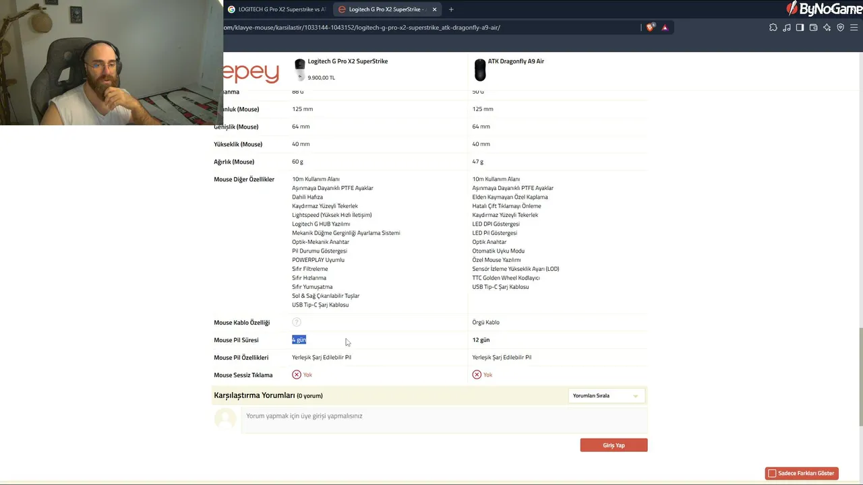Click the Mouse Diğer Özellikler row label
Viewport: 863px width, 485px height.
pyautogui.click(x=244, y=180)
